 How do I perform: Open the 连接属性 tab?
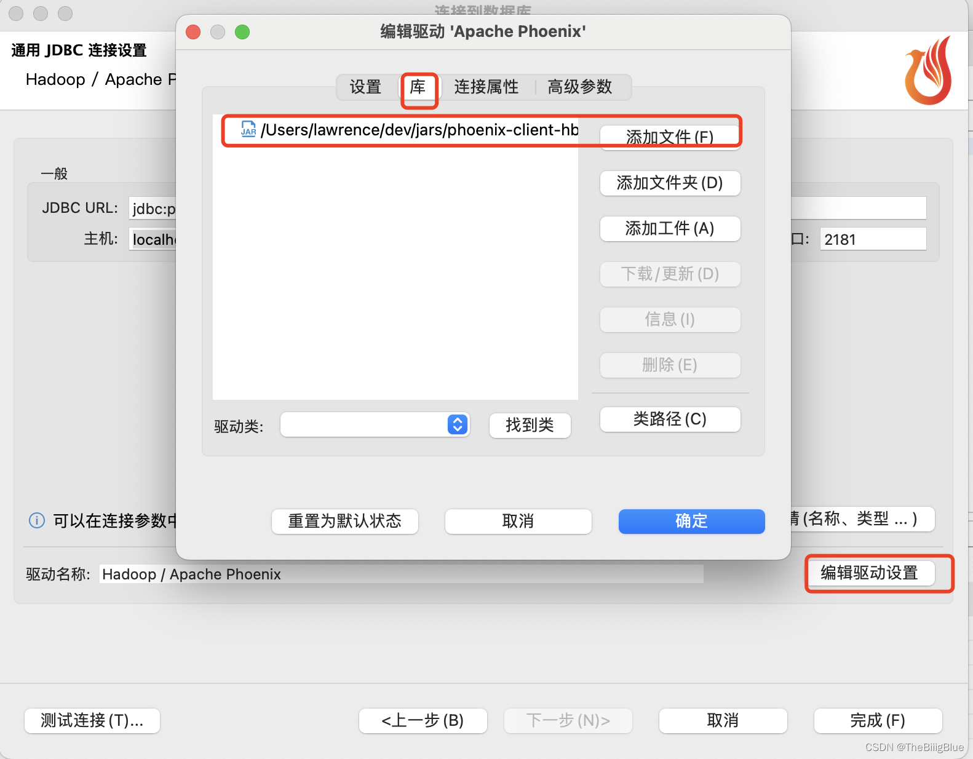point(486,87)
